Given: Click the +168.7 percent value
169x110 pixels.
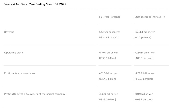Looking at the screenshot, I should [x=144, y=99].
